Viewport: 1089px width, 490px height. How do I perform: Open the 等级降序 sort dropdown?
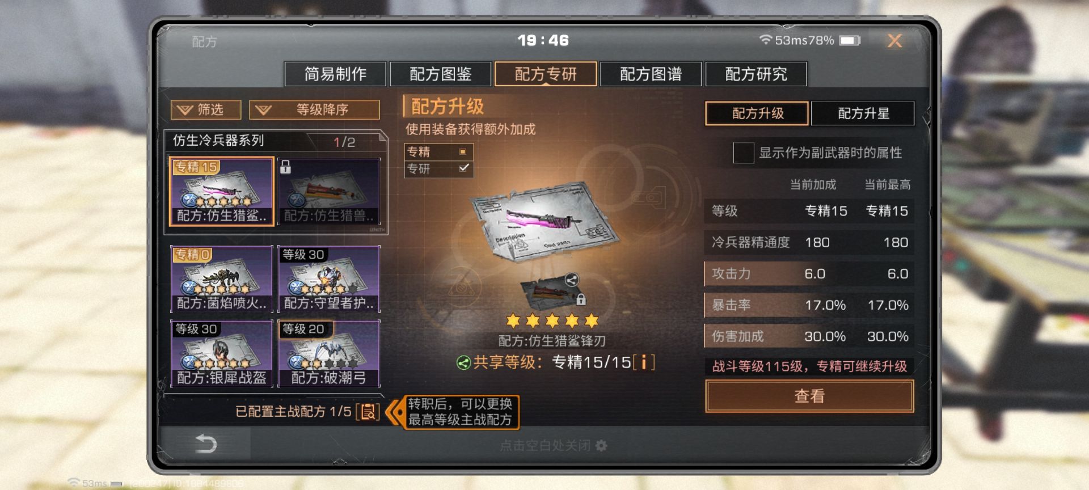(x=314, y=109)
